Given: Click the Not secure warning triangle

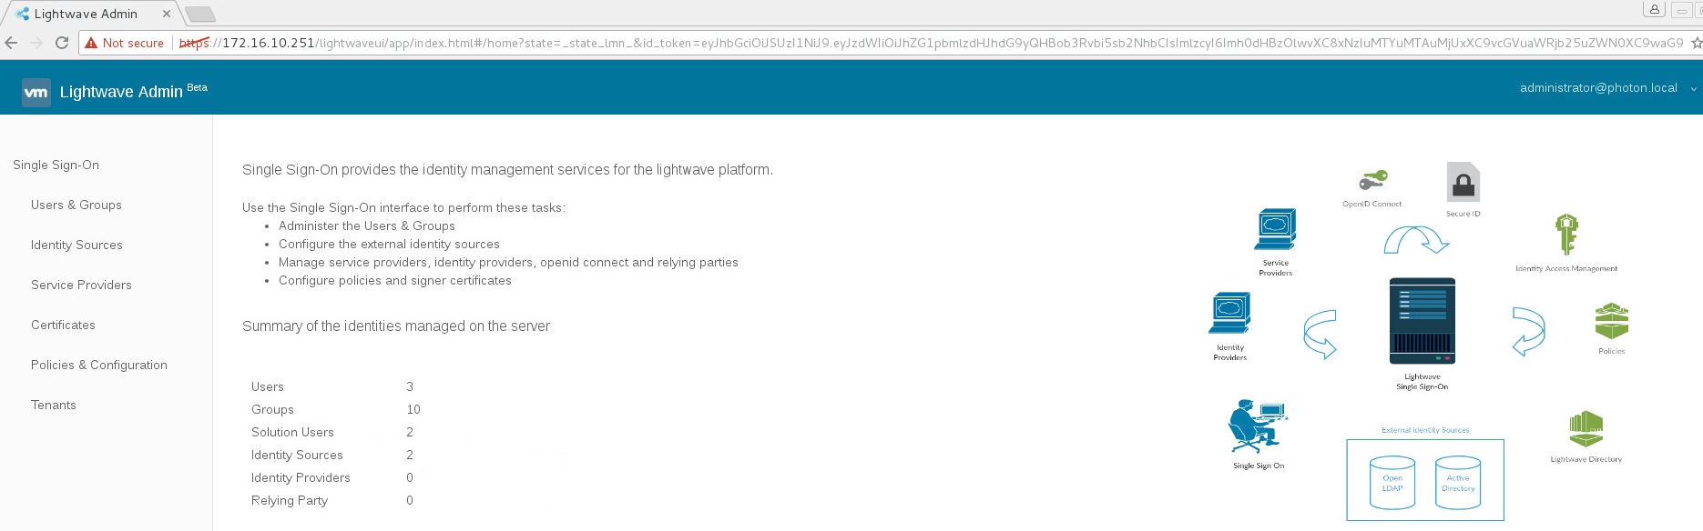Looking at the screenshot, I should click(91, 43).
